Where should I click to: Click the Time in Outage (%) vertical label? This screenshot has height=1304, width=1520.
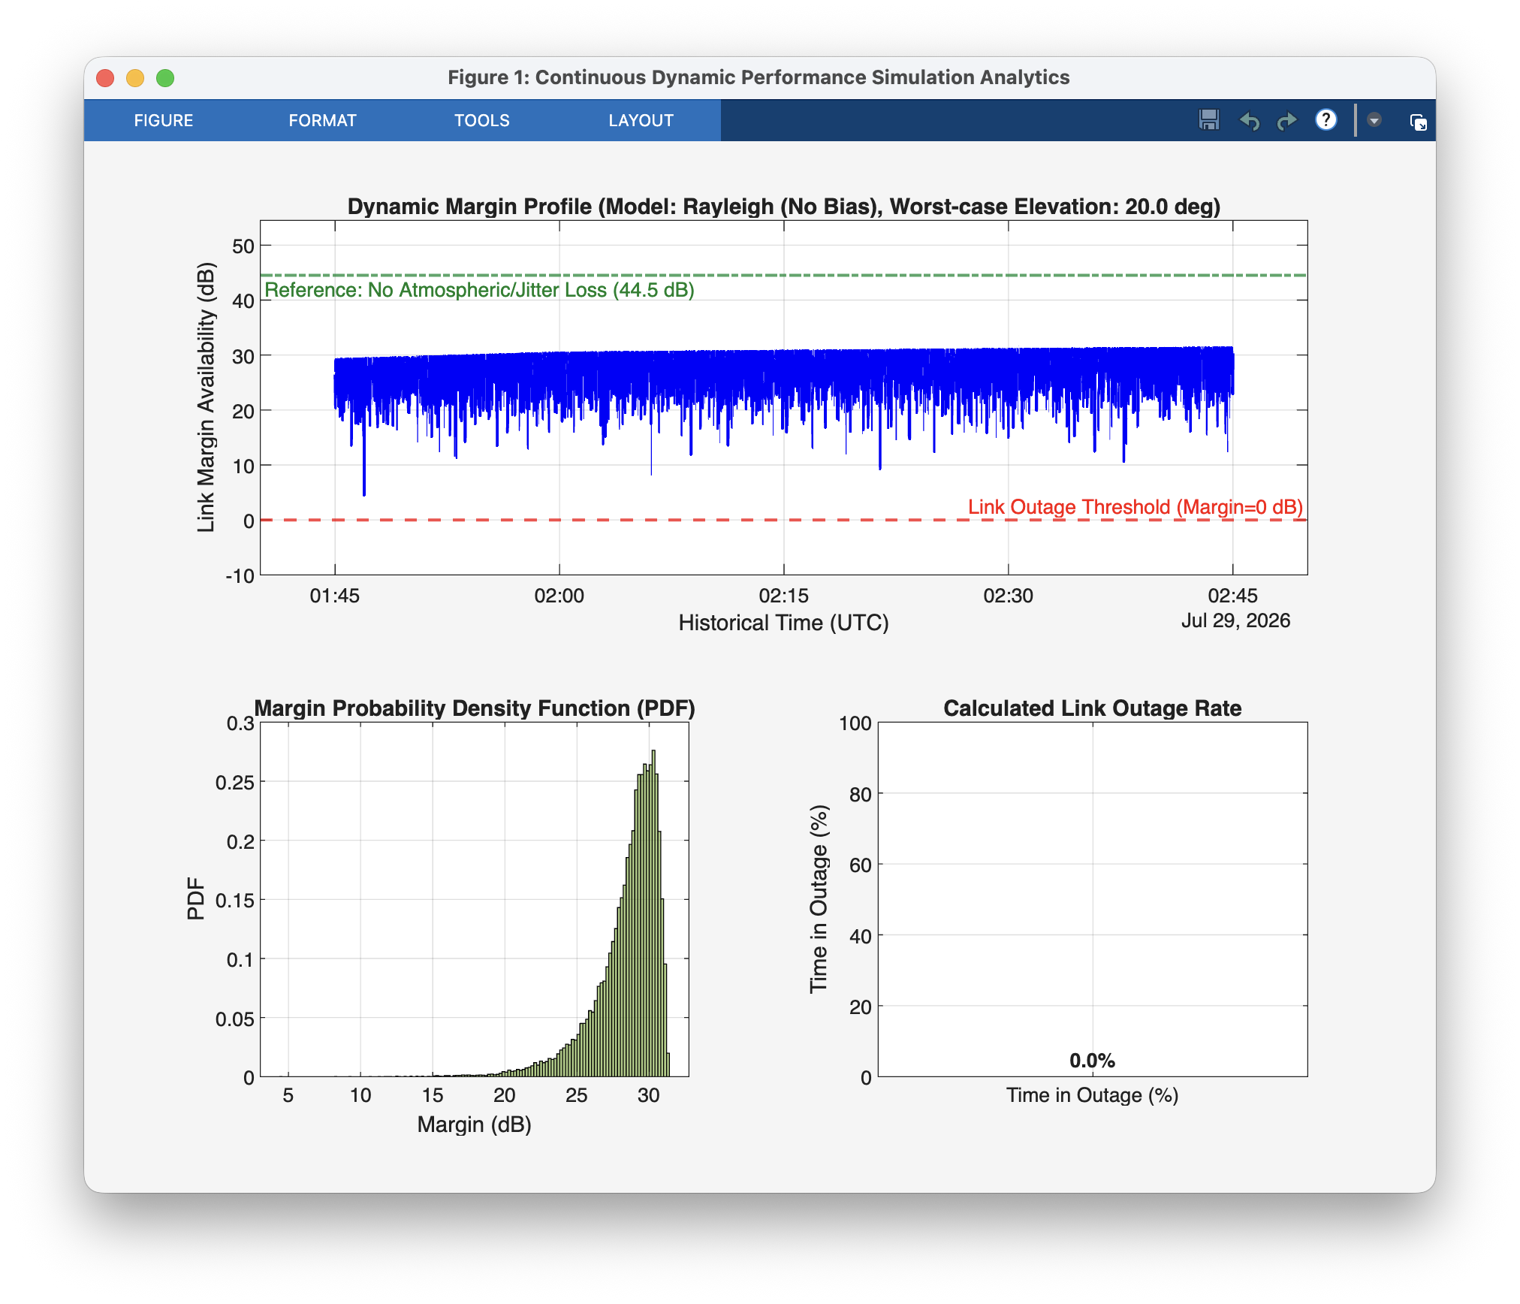click(819, 899)
